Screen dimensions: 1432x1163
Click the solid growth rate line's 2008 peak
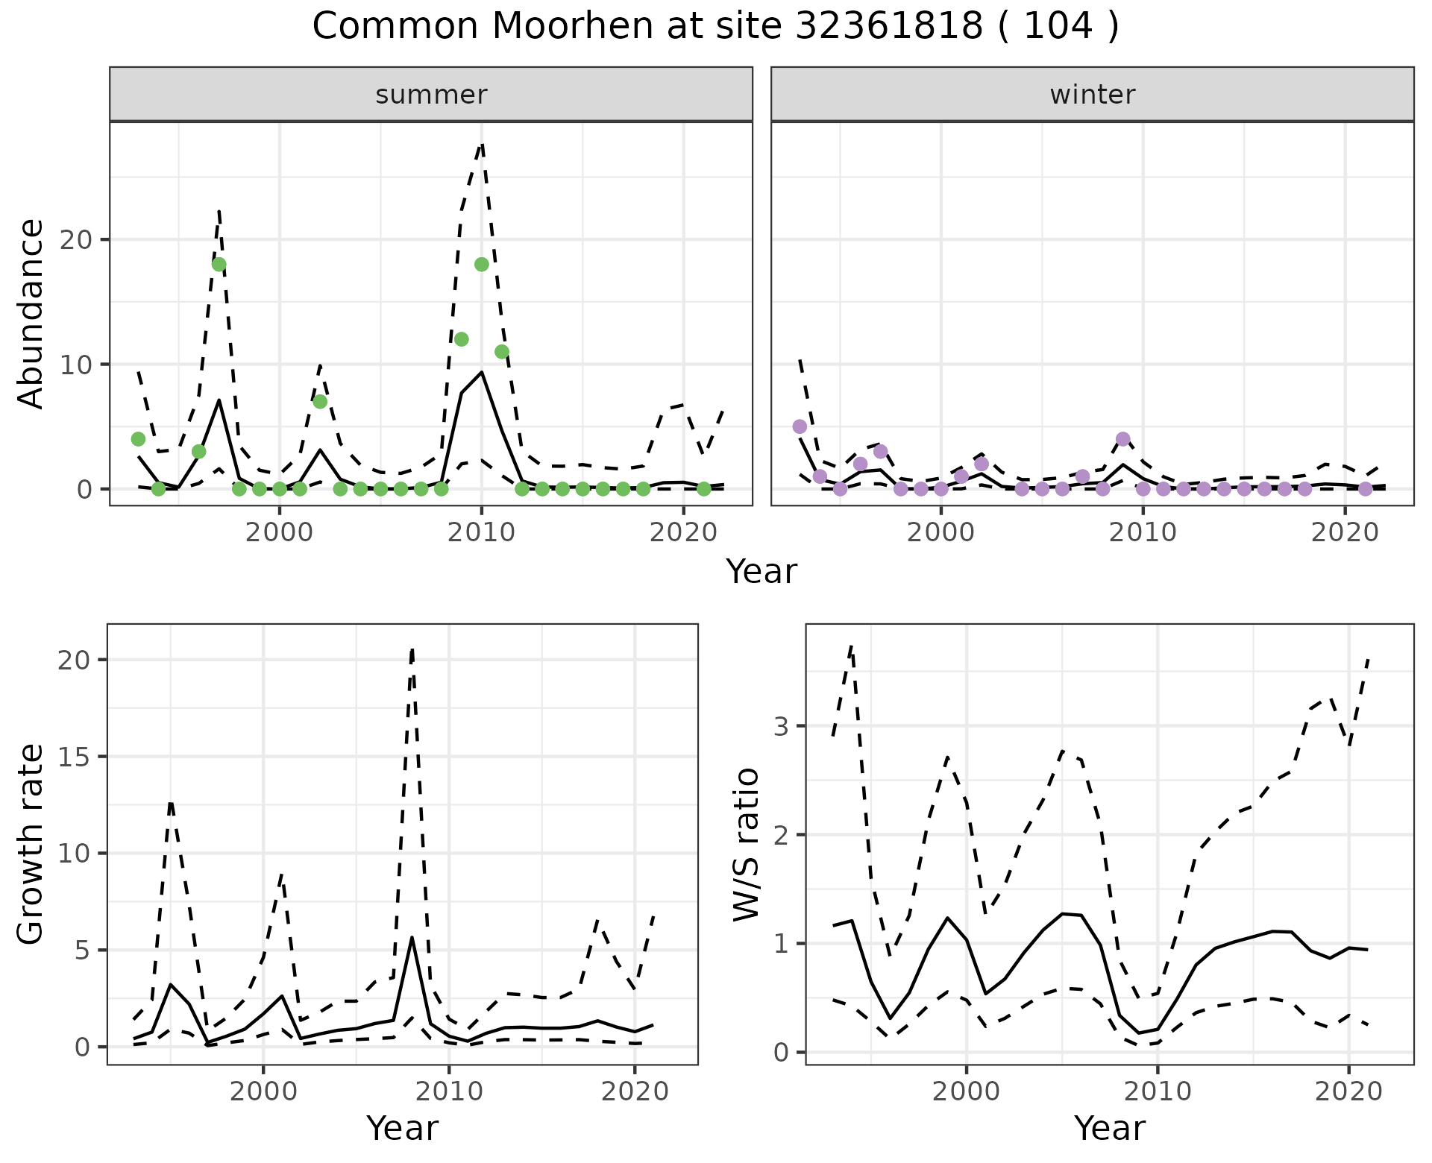click(412, 937)
